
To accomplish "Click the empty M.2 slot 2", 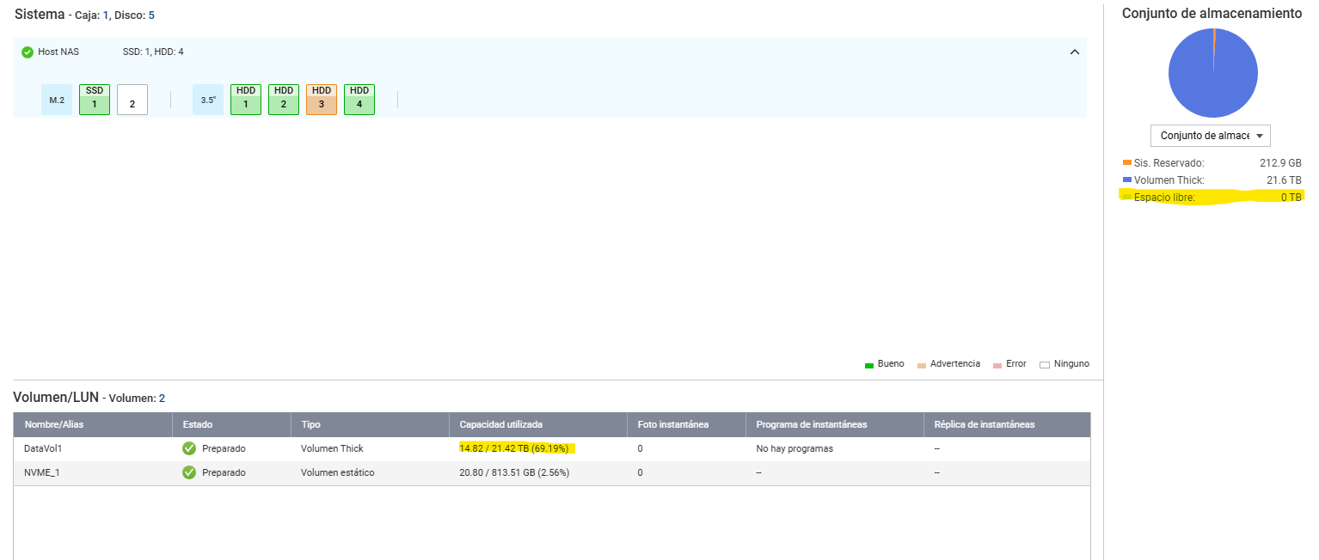I will pyautogui.click(x=132, y=100).
